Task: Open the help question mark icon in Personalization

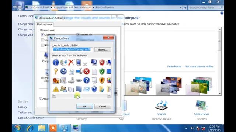Action: 222,13
